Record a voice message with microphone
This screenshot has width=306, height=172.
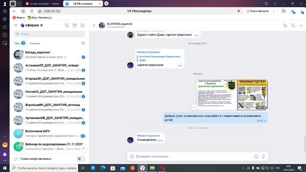pyautogui.click(x=264, y=156)
